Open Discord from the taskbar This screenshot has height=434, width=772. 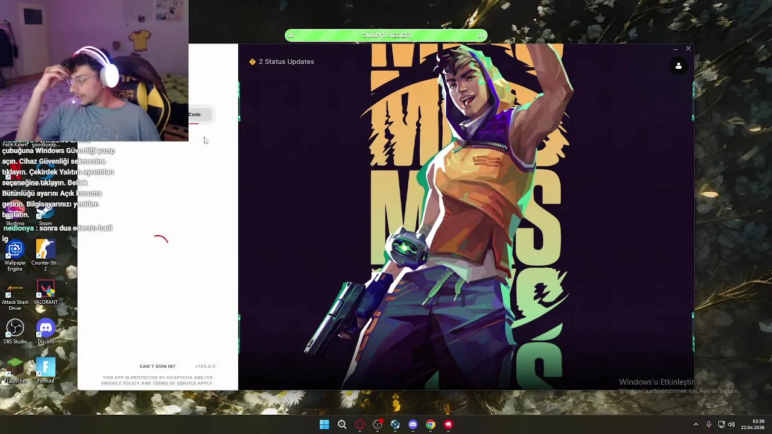point(413,424)
